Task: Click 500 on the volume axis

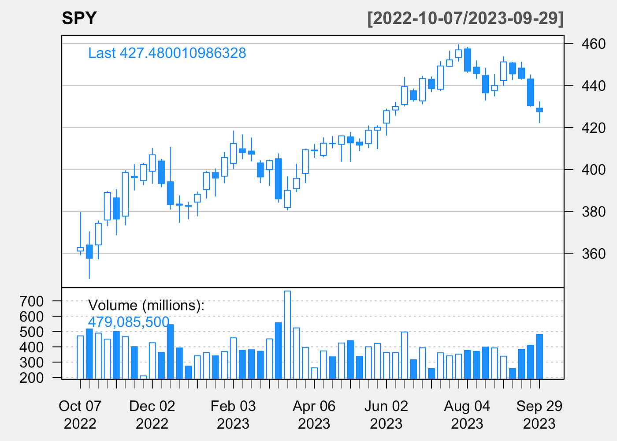Action: [x=31, y=332]
